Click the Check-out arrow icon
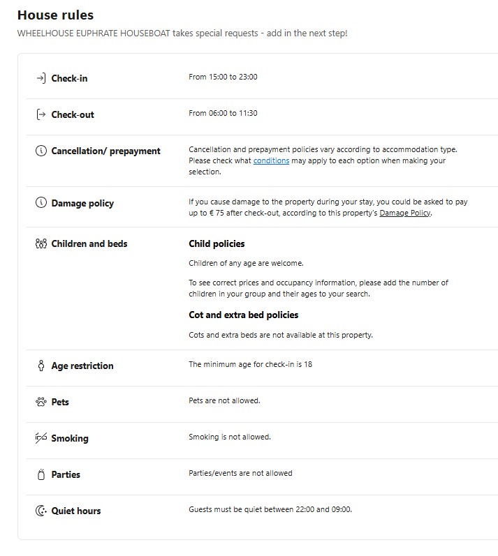Viewport: 498px width, 556px height. tap(41, 114)
